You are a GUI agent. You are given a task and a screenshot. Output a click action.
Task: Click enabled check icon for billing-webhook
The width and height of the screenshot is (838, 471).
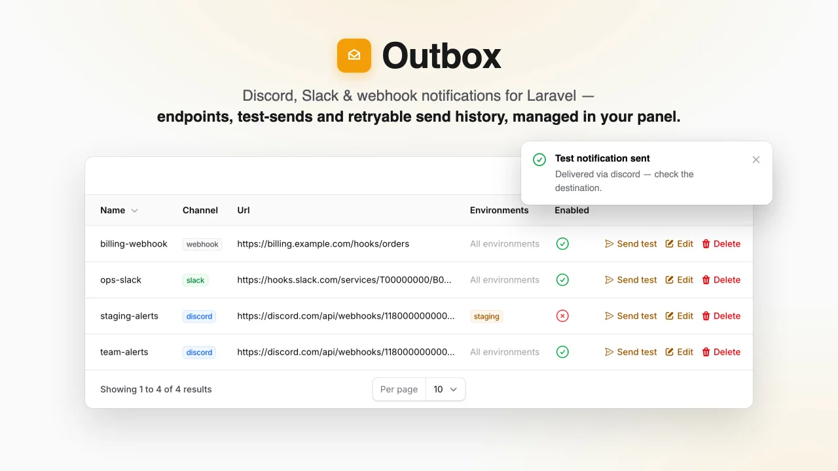click(562, 244)
